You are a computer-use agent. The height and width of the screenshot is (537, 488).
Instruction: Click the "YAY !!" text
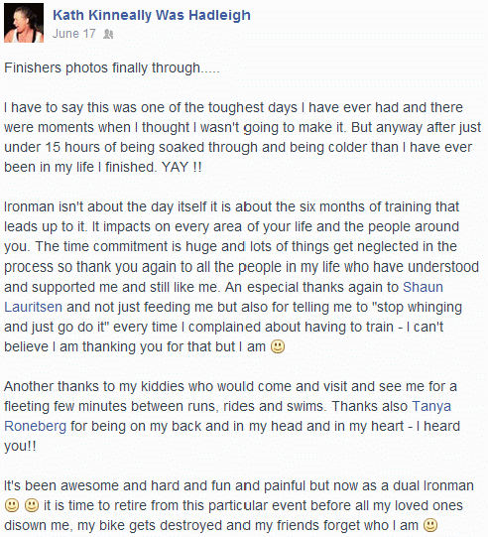pyautogui.click(x=182, y=167)
